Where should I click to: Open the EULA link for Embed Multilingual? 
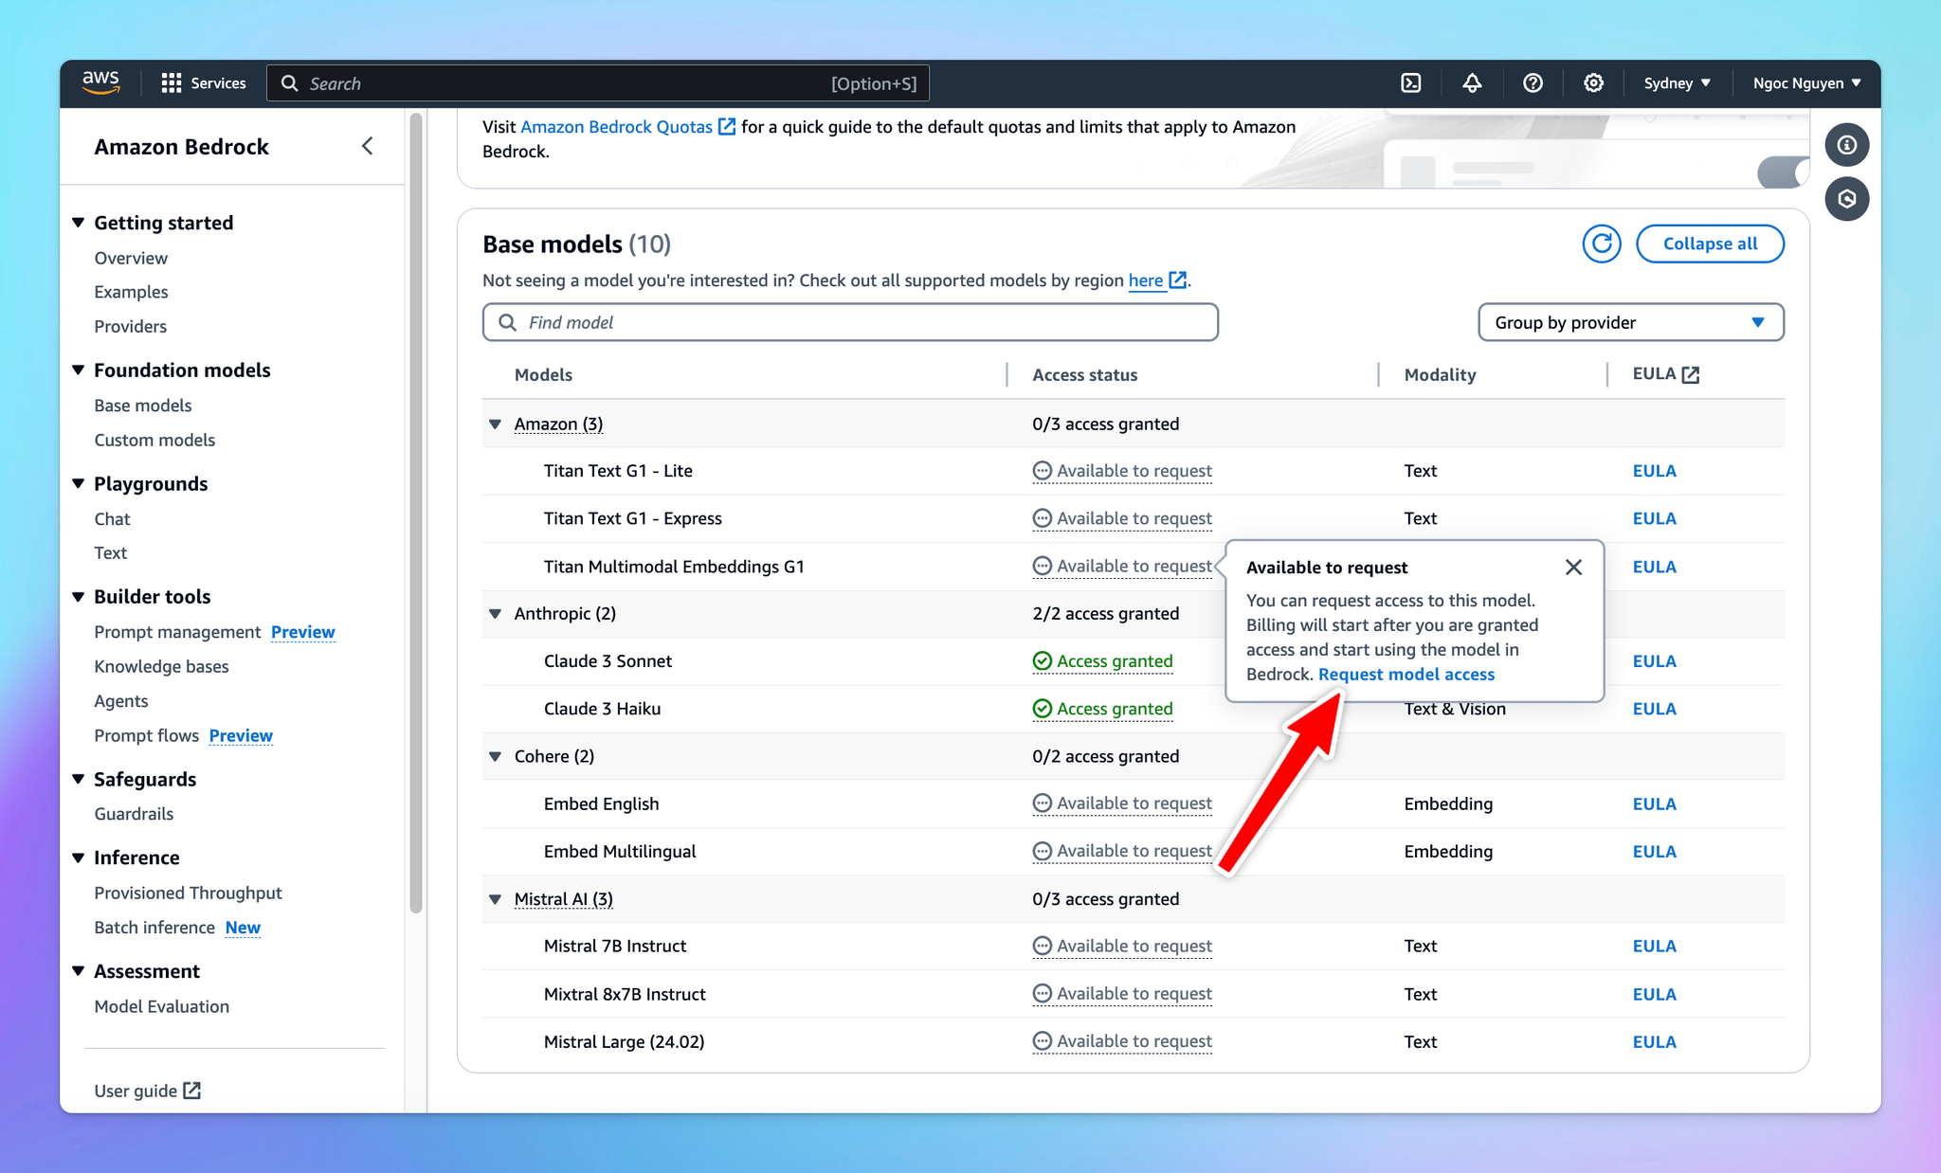(x=1654, y=851)
